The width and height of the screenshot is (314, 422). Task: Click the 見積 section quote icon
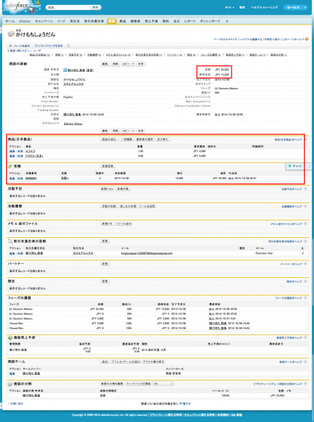click(11, 166)
